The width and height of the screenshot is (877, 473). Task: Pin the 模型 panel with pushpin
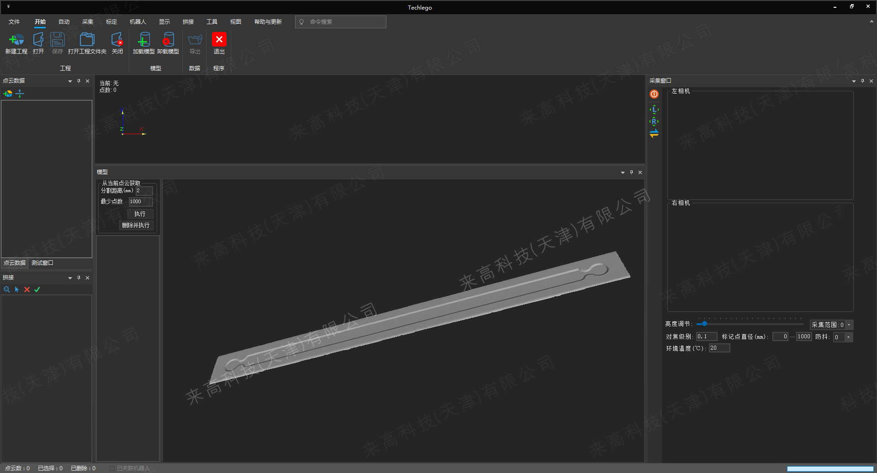[631, 172]
